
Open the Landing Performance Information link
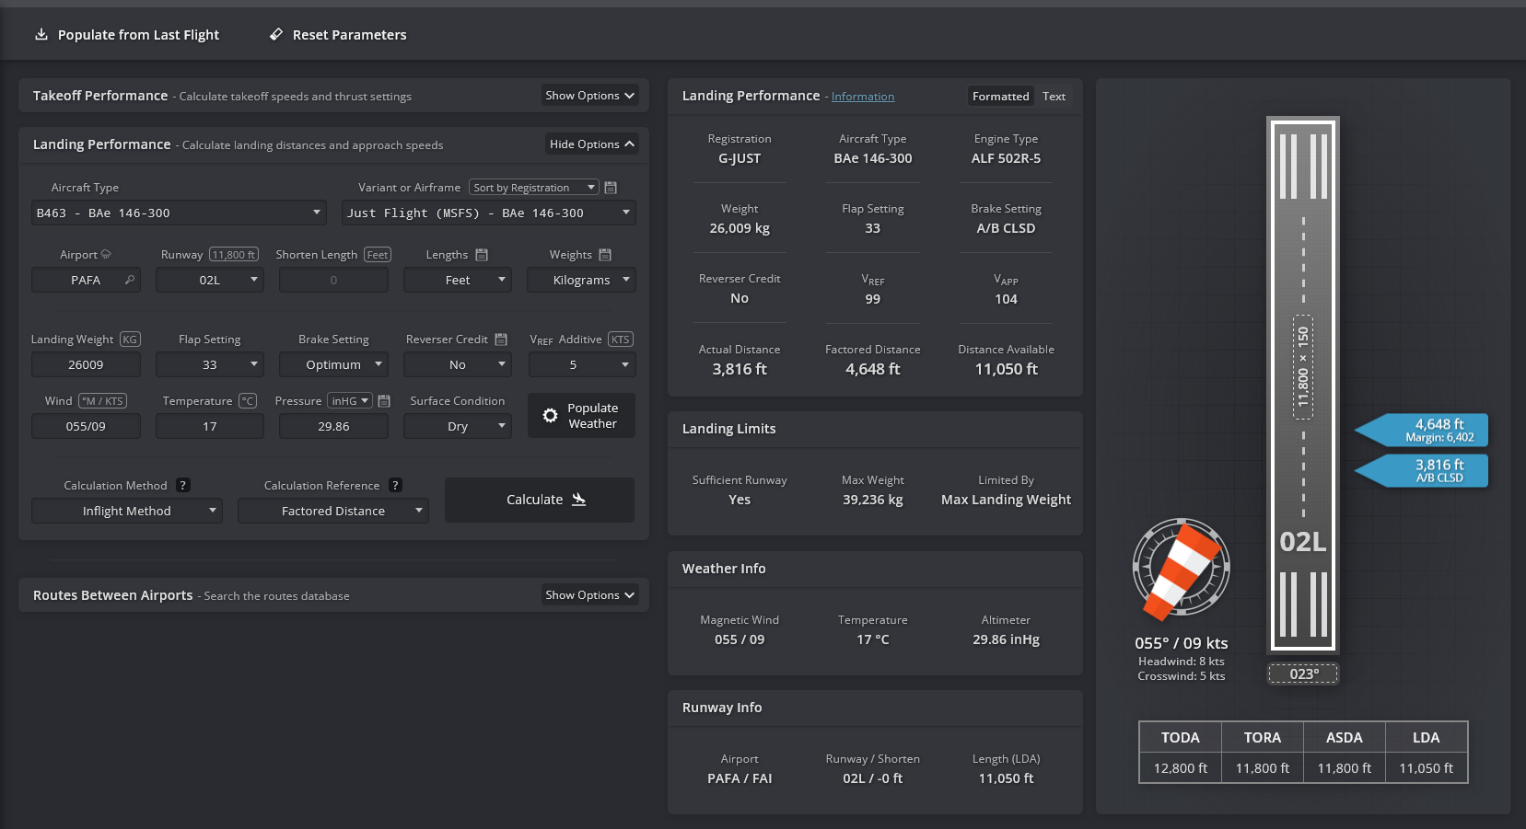[x=863, y=97]
